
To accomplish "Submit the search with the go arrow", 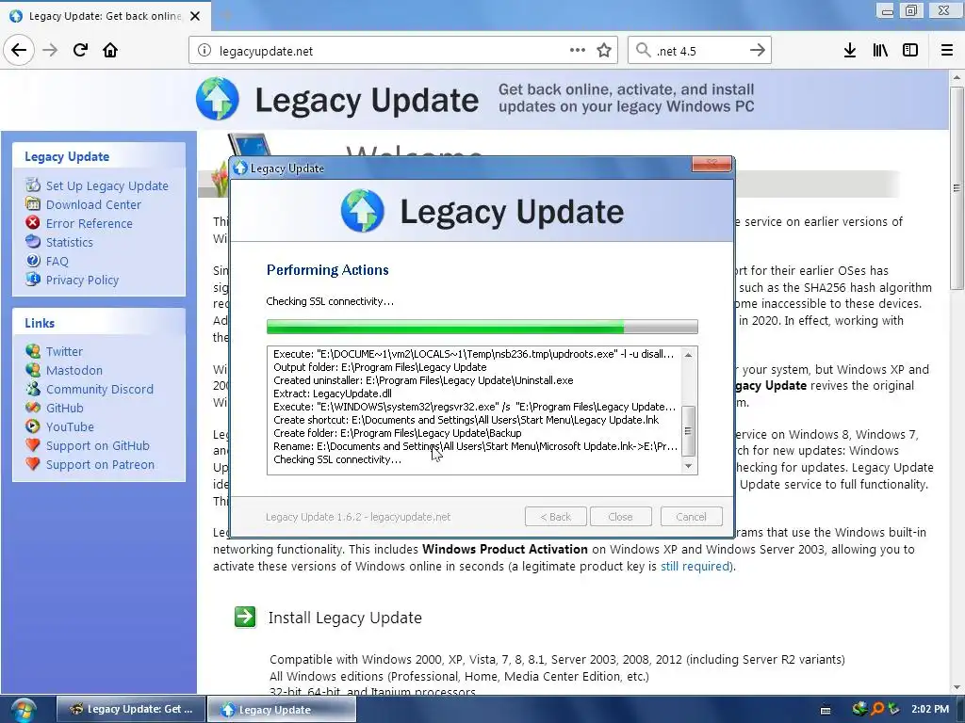I will [x=758, y=50].
